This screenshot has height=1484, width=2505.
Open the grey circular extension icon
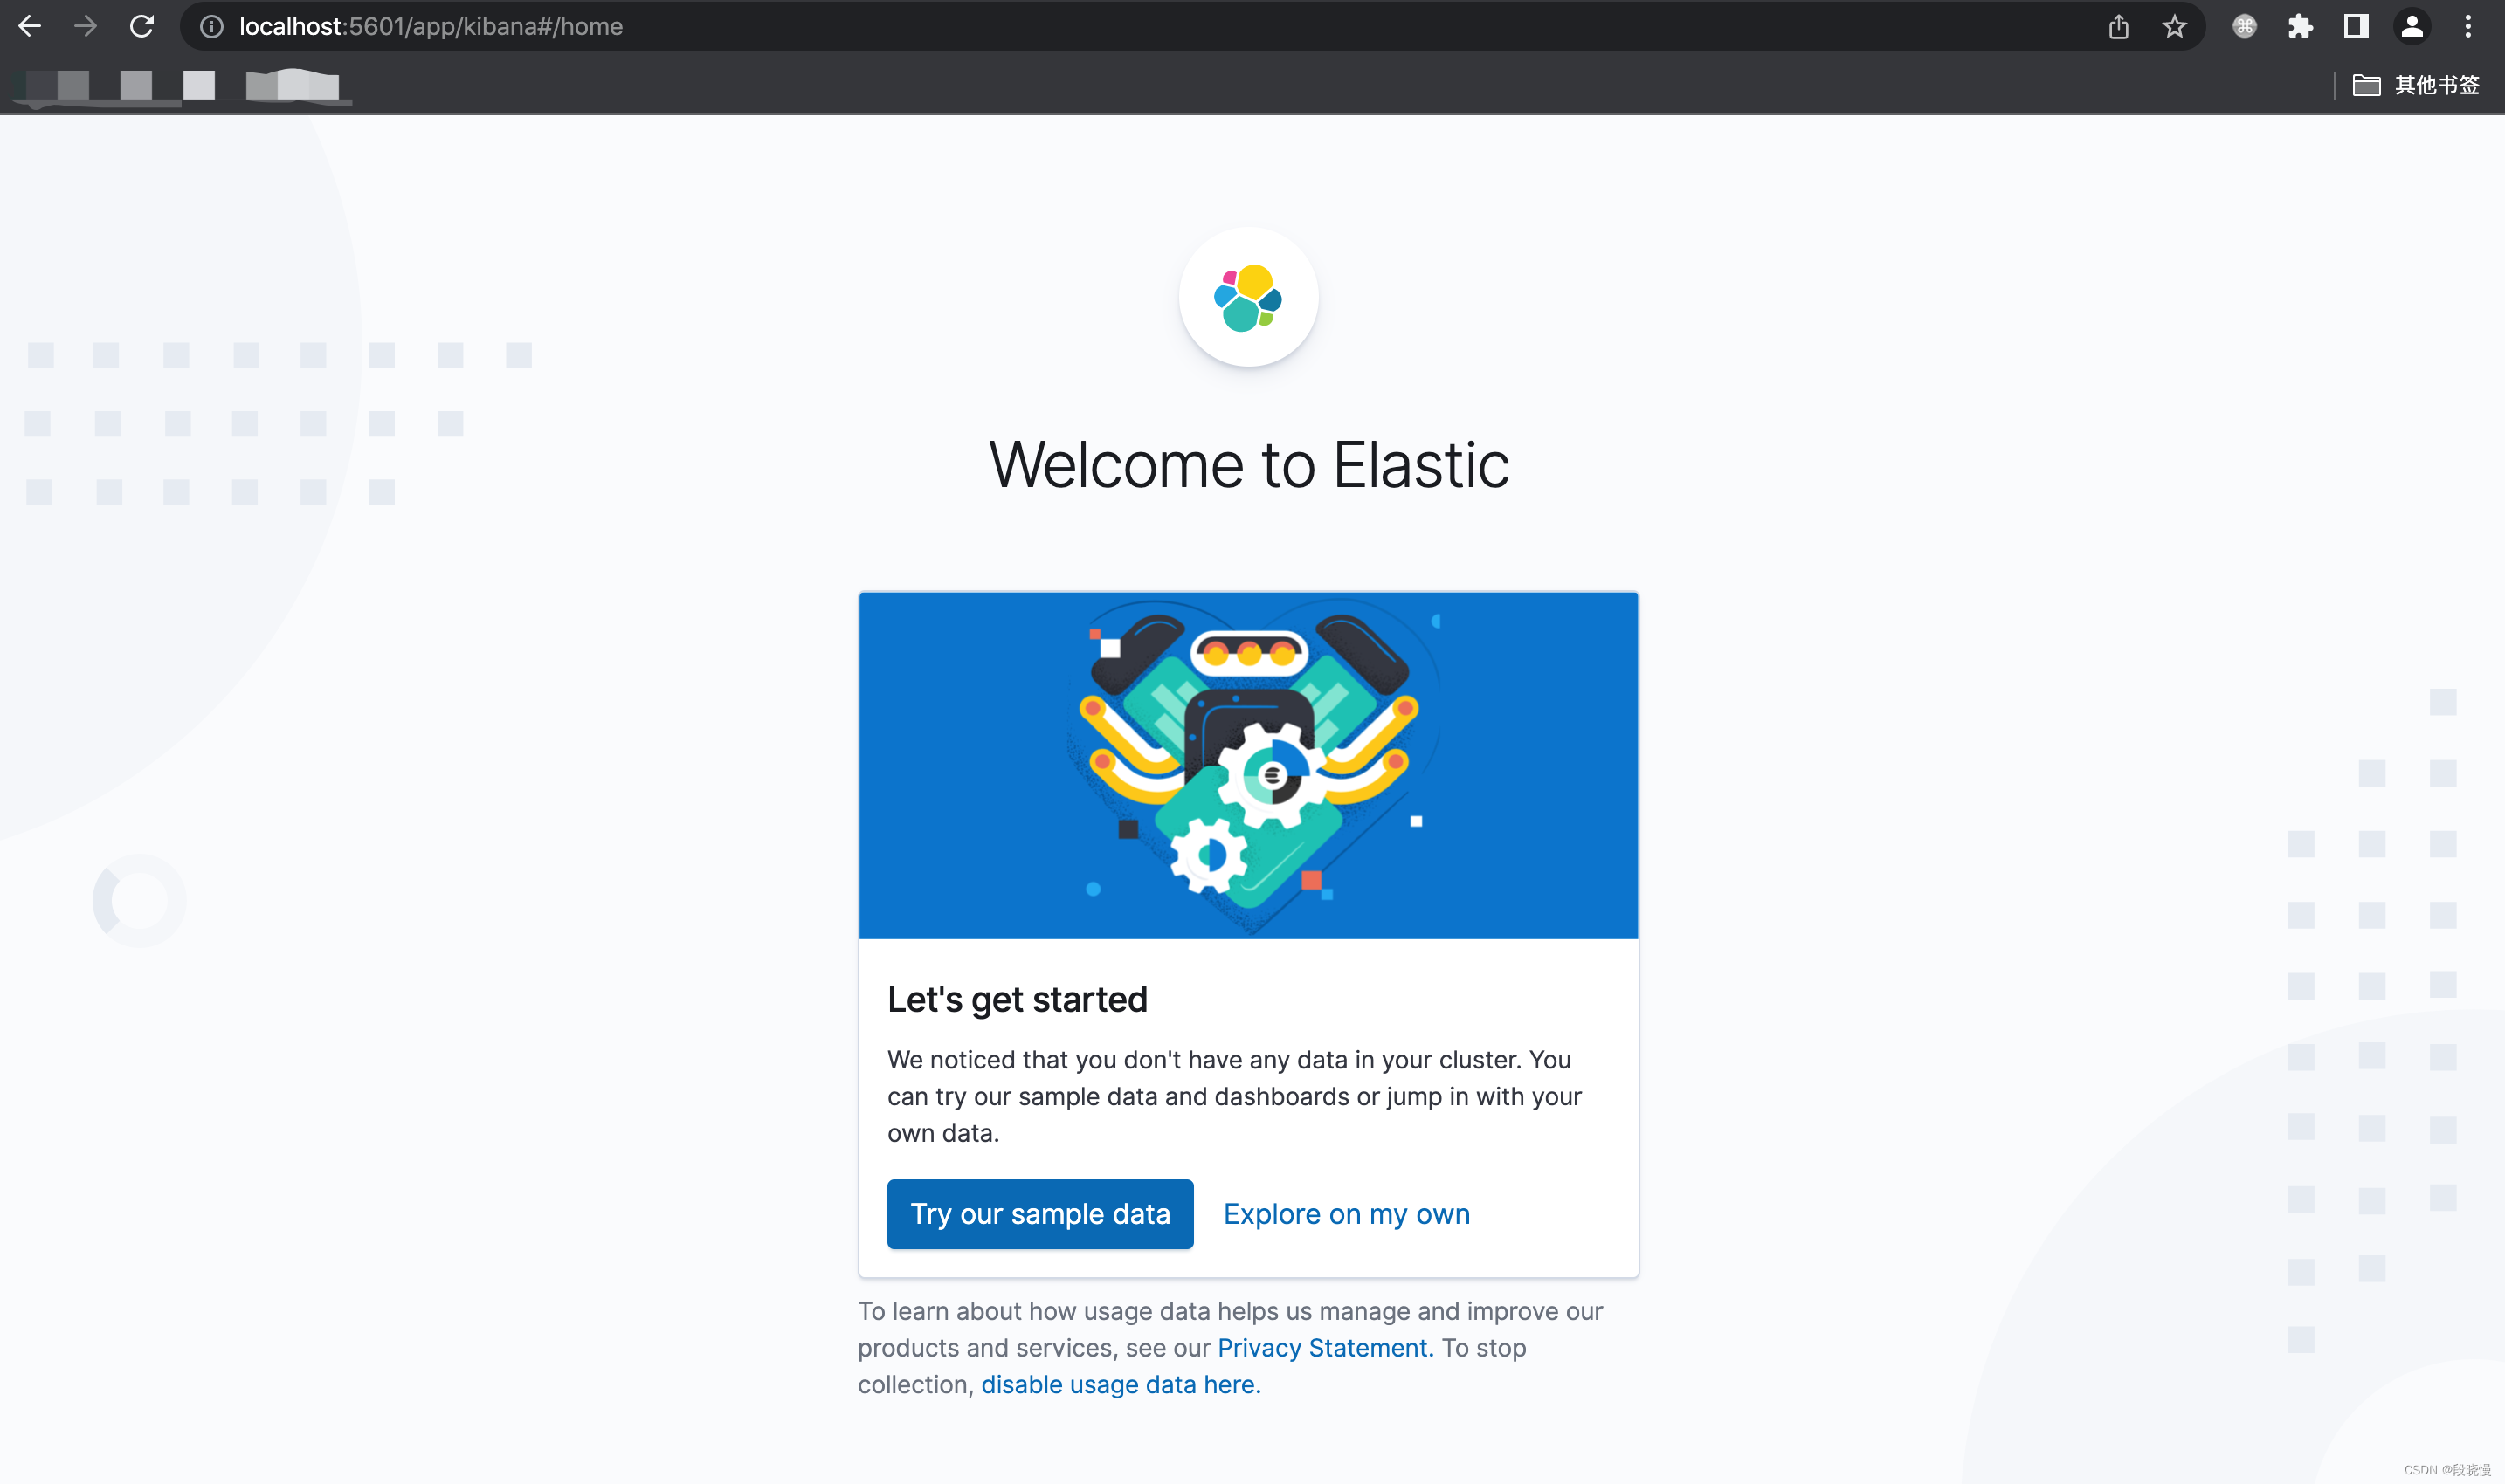(x=2245, y=27)
